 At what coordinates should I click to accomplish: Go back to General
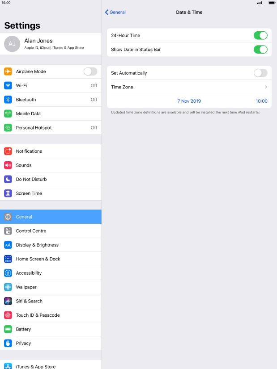click(x=115, y=12)
